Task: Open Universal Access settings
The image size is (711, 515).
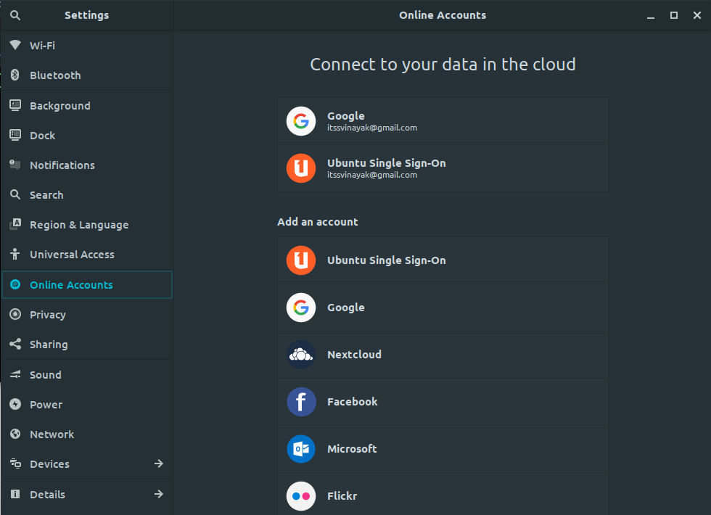Action: (72, 255)
